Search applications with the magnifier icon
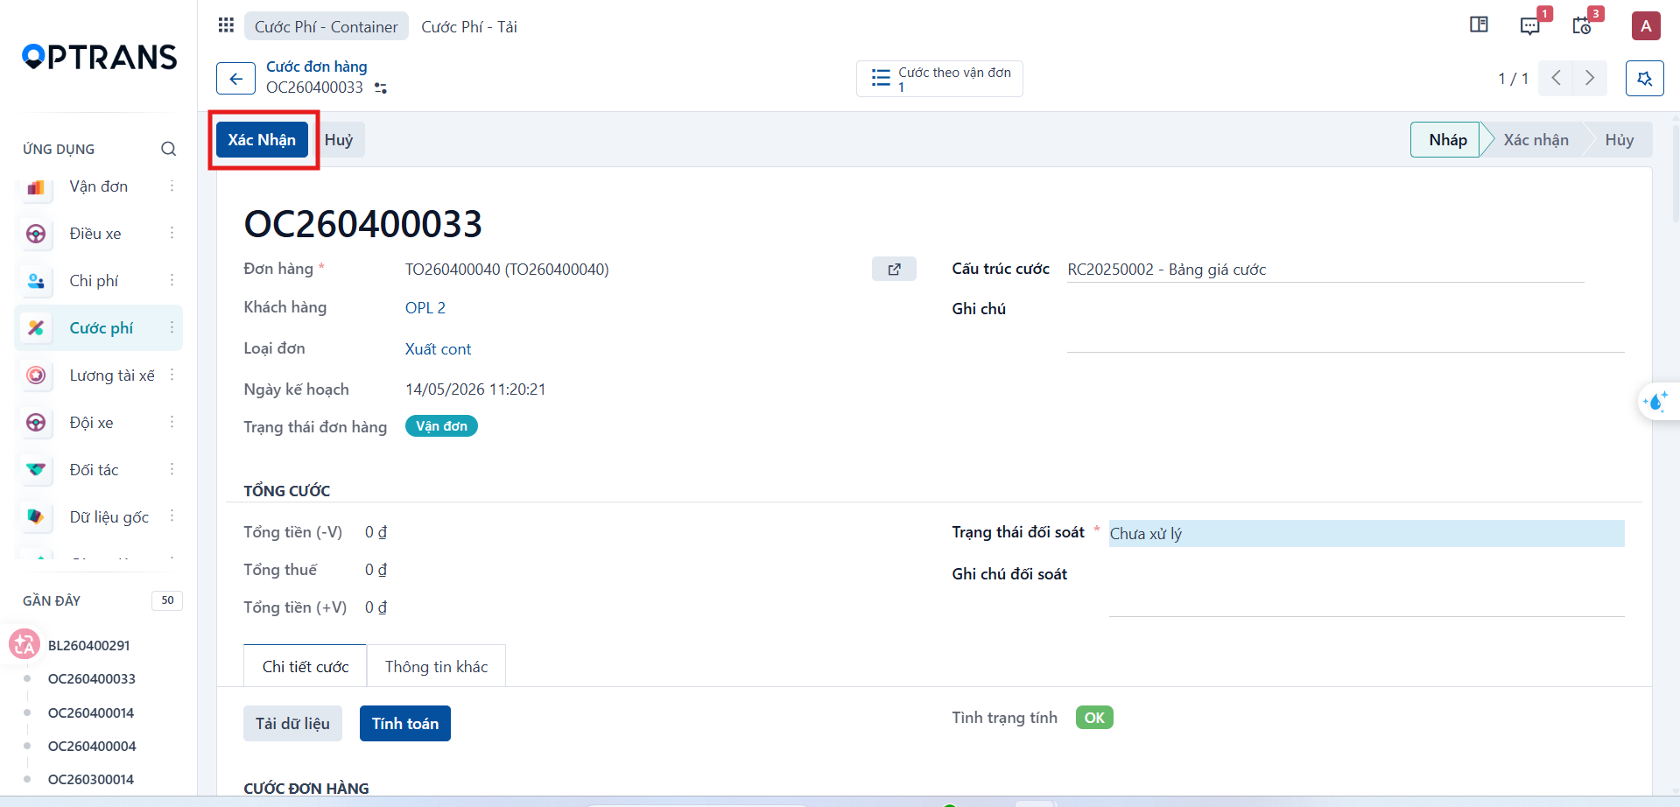This screenshot has height=807, width=1680. (169, 149)
